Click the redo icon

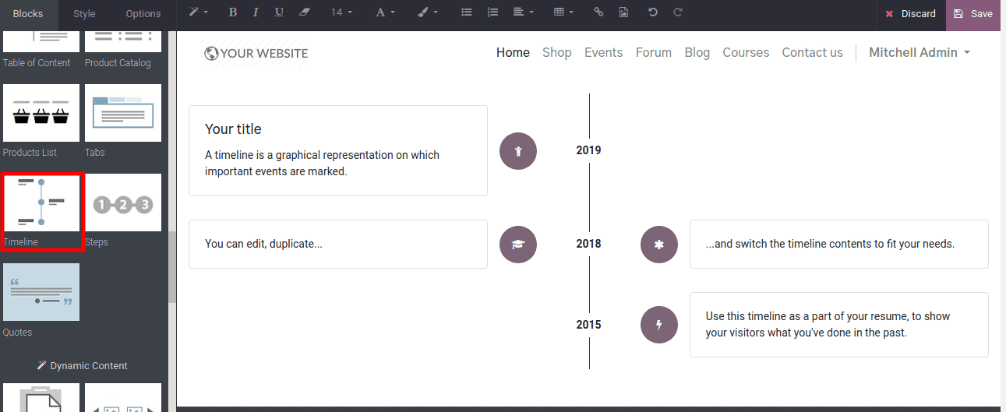click(x=678, y=12)
